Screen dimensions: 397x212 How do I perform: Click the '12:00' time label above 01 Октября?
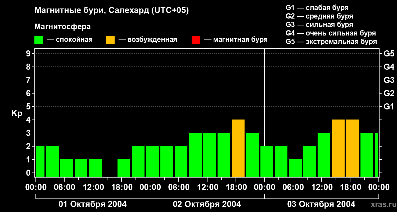pos(93,187)
